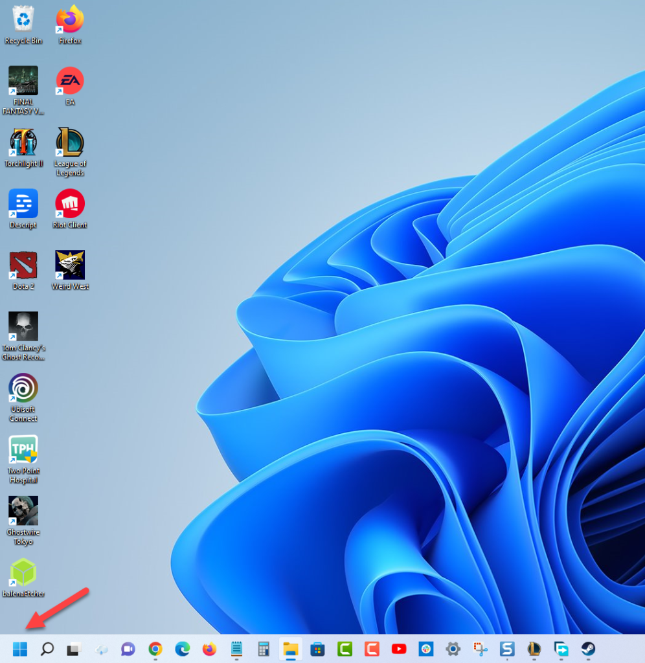Open the Snagit S taskbar icon

click(x=507, y=649)
